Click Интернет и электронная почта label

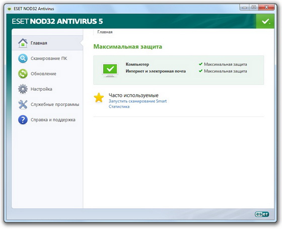click(156, 71)
